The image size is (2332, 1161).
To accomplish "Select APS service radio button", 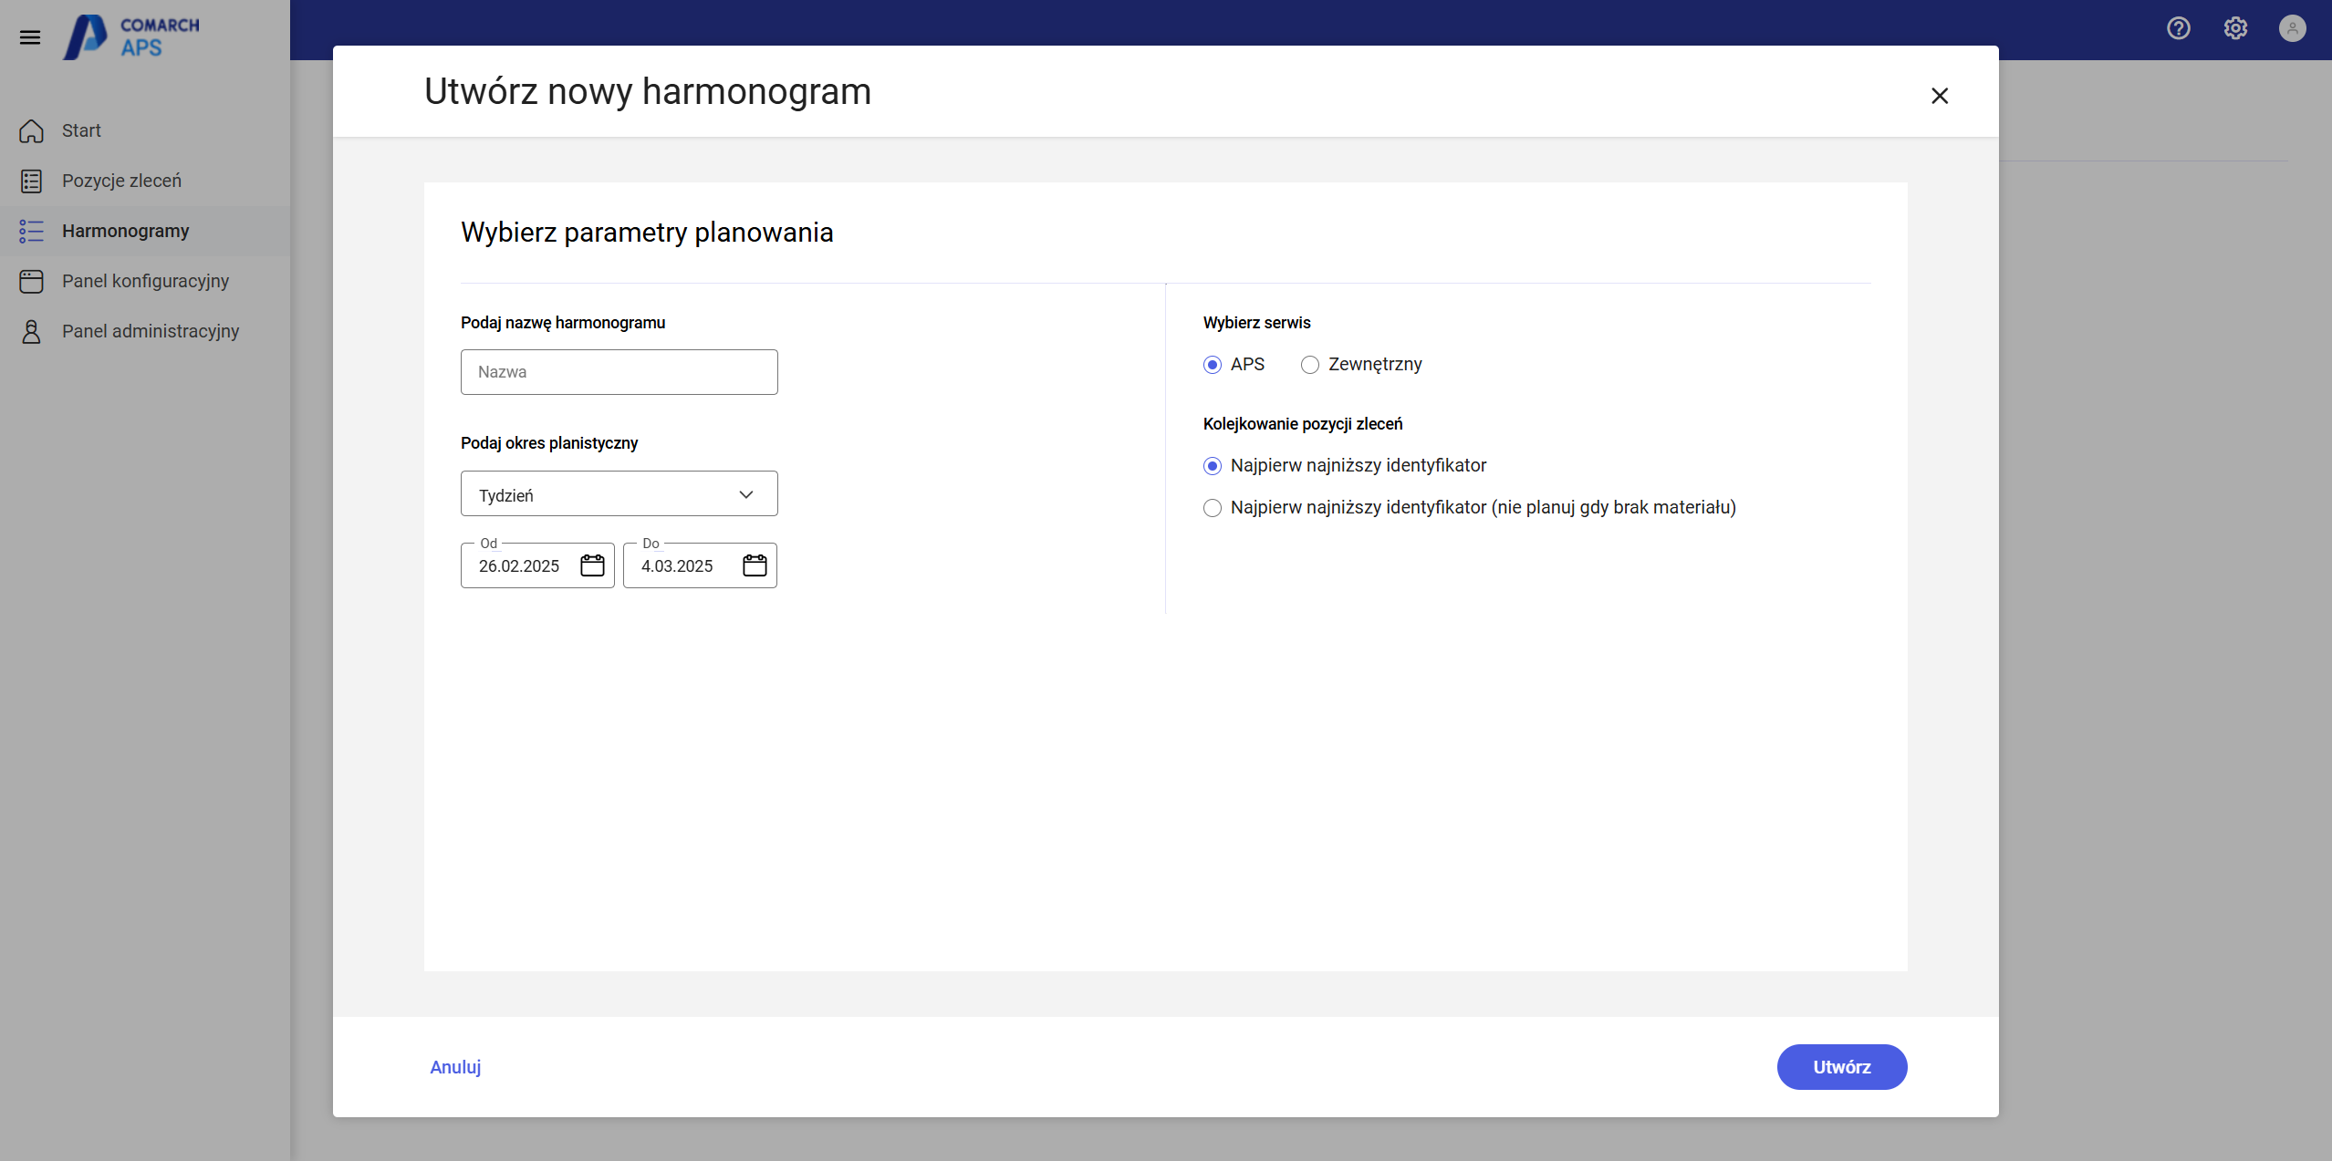I will 1213,365.
